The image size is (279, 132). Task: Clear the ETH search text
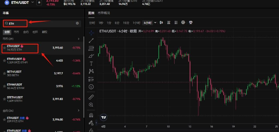pyautogui.click(x=77, y=23)
